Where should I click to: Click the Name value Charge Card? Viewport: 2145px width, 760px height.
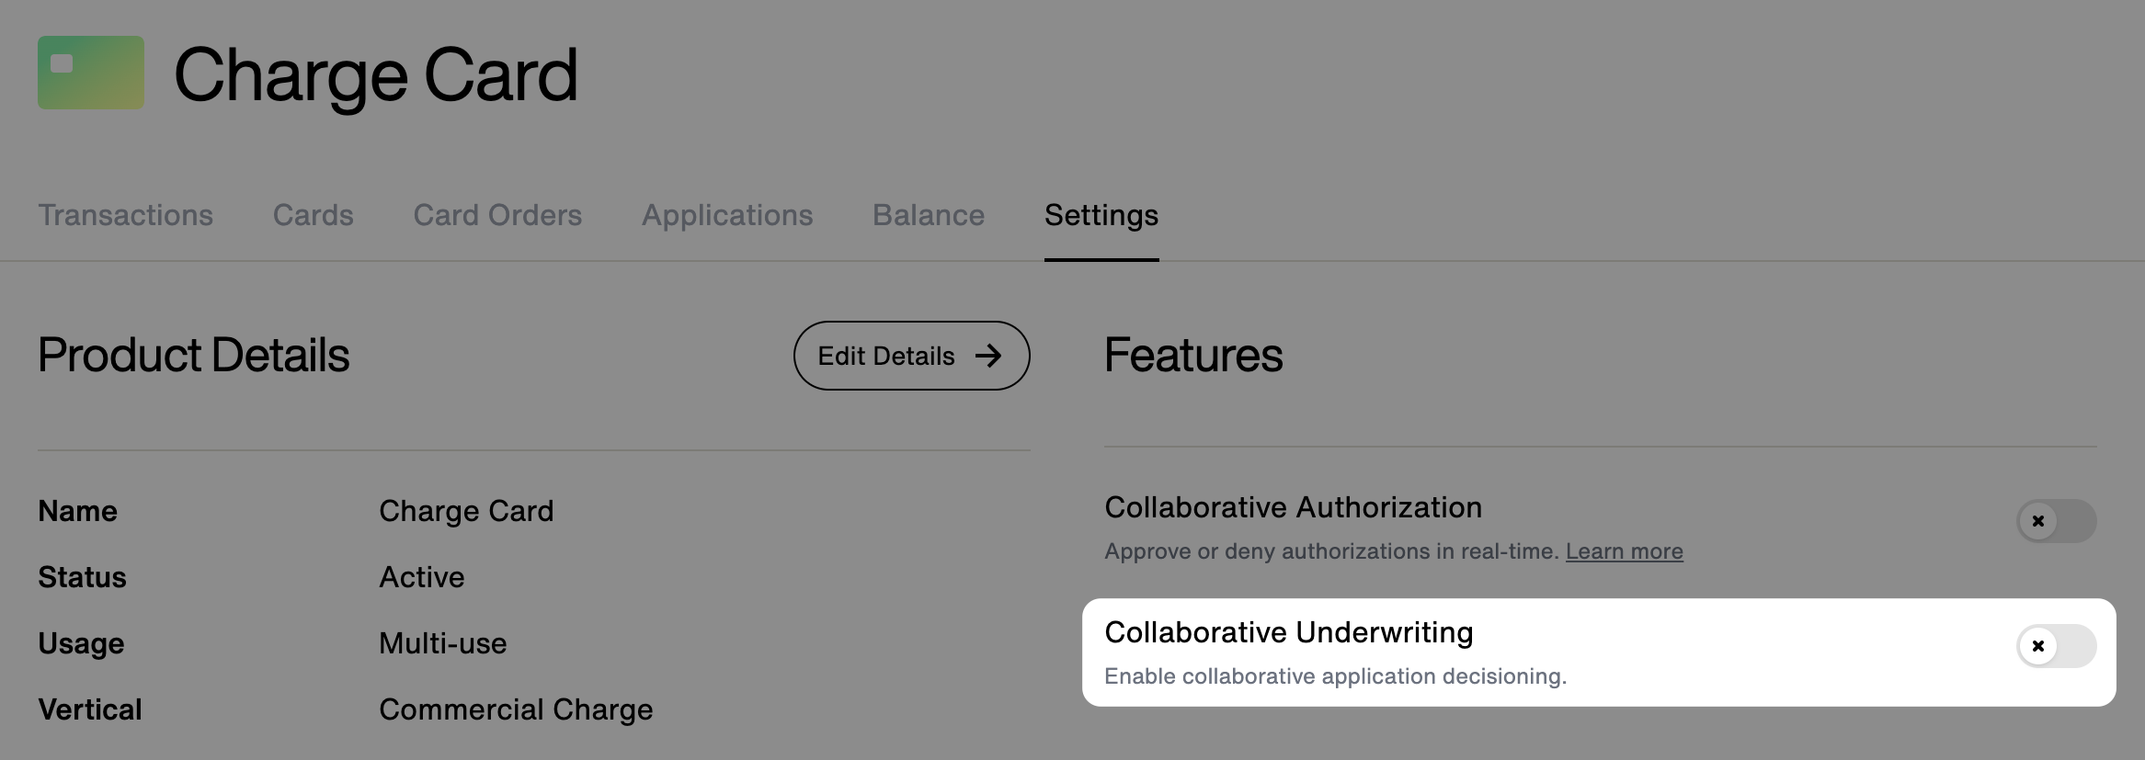pos(467,511)
